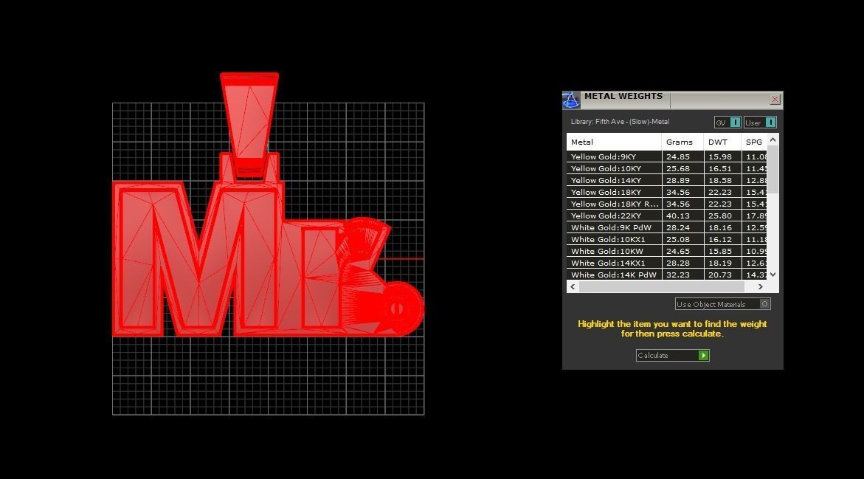864x479 pixels.
Task: Click the SPG column header
Action: pos(754,142)
